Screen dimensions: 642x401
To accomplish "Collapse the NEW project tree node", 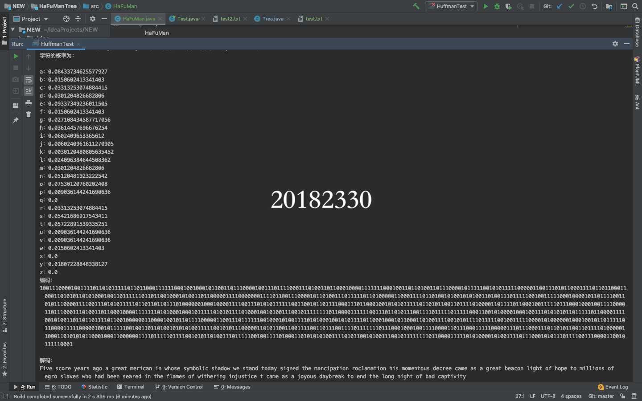I will (x=12, y=29).
